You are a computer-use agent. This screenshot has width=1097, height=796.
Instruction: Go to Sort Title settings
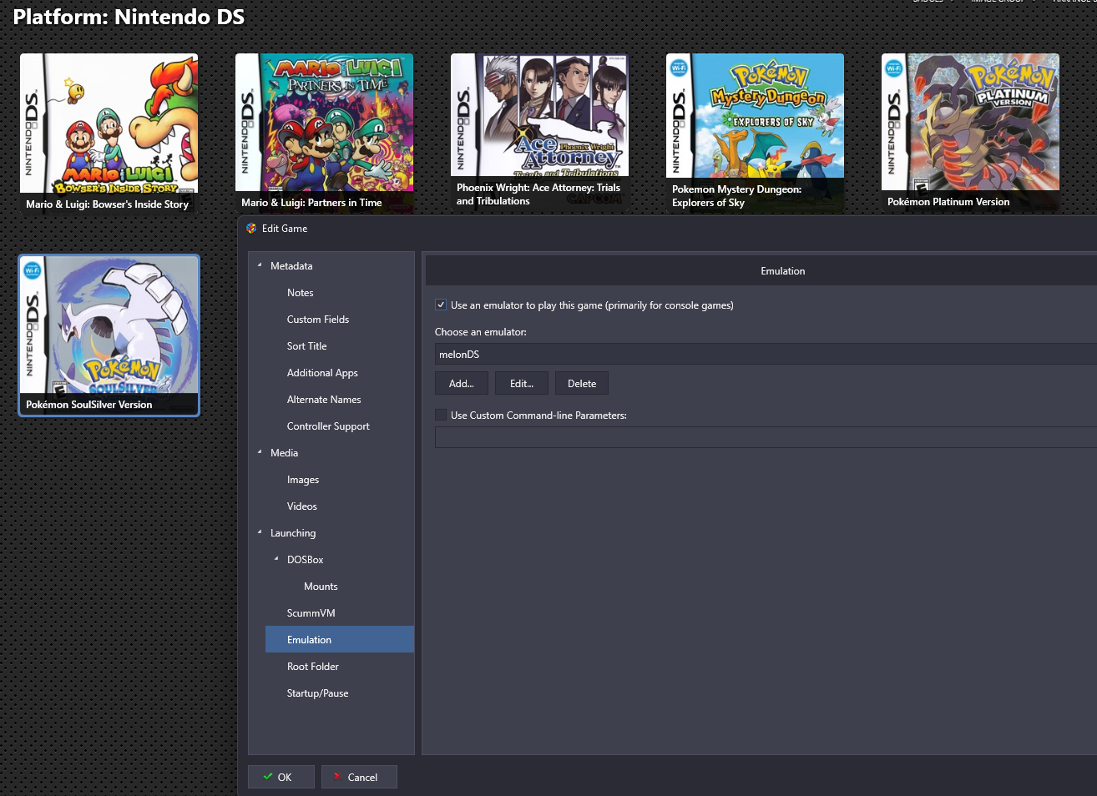pos(306,346)
